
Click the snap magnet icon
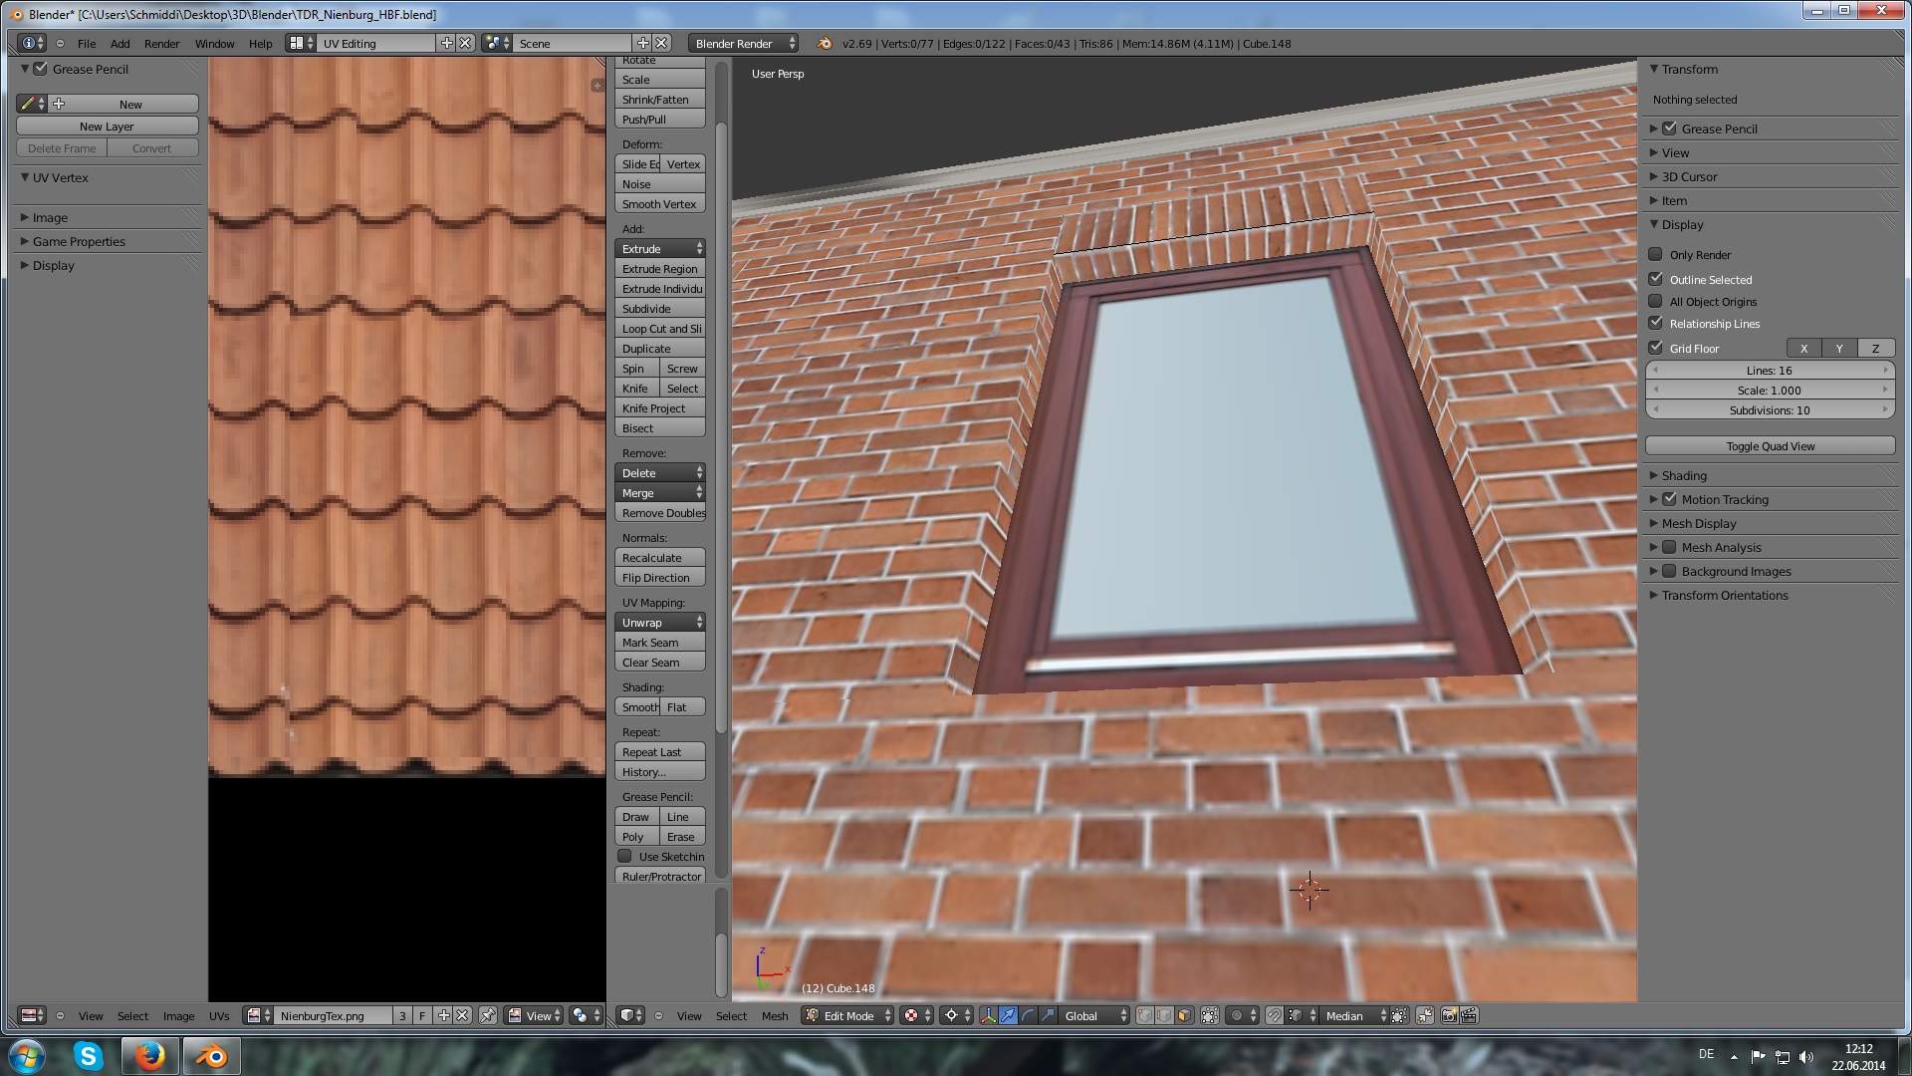(x=1274, y=1015)
